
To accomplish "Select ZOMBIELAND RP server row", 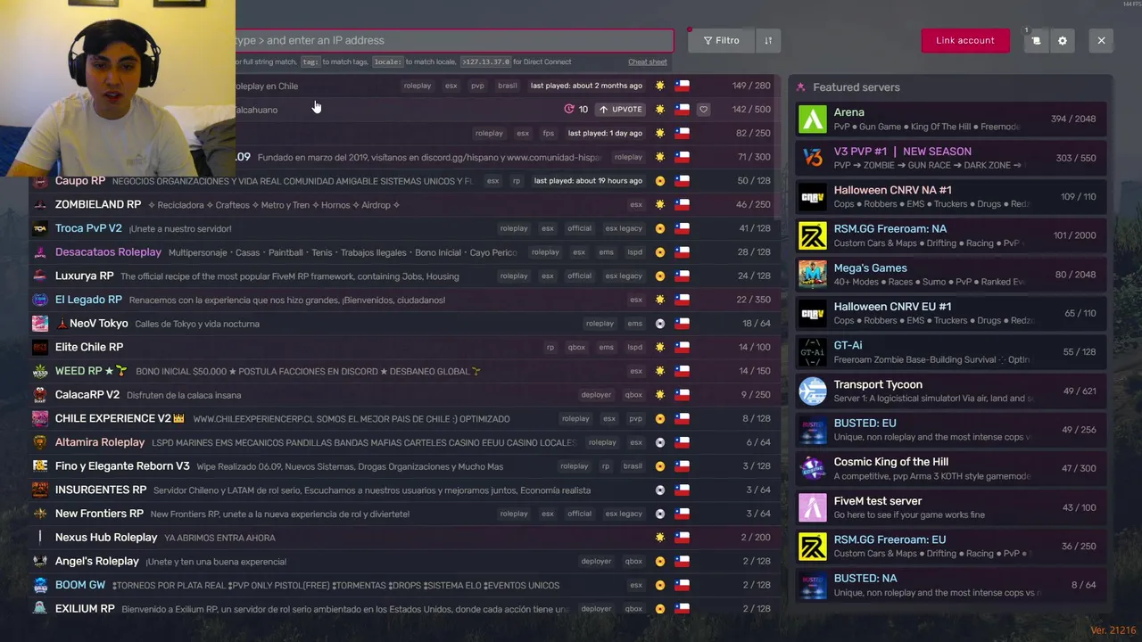I will point(405,204).
